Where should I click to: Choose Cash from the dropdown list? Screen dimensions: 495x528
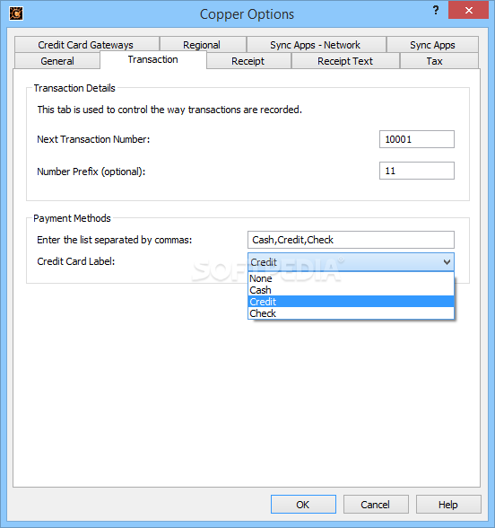pos(351,290)
